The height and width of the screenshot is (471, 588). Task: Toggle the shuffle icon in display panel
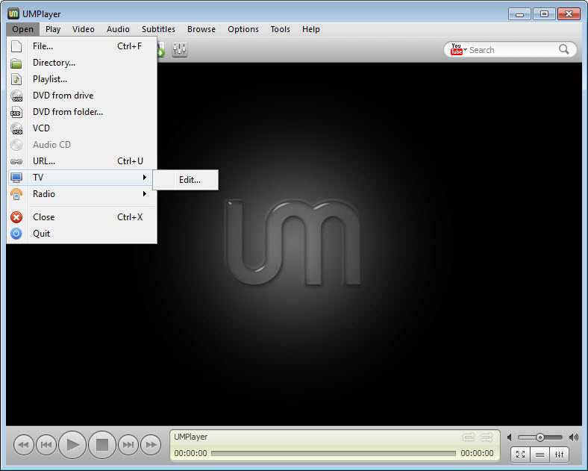487,437
